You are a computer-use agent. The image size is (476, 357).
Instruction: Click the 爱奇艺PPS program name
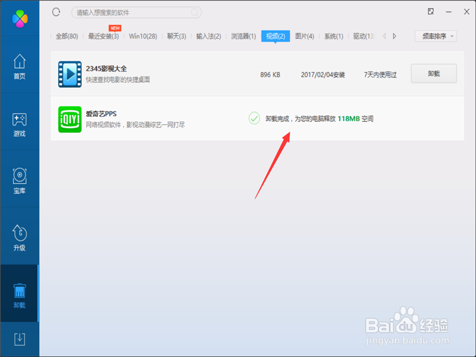pos(101,114)
